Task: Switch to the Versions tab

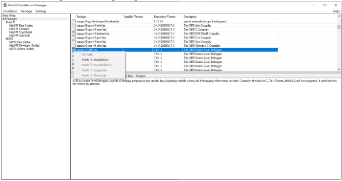Action: 140,76
